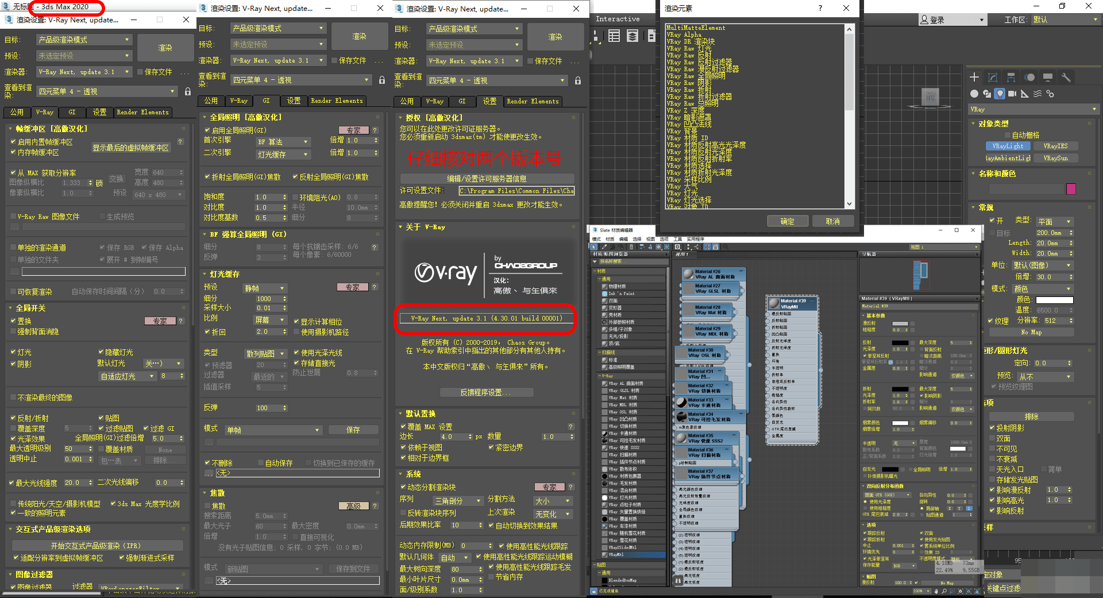Toggle 启用内置帧缓冲区 checkbox
The height and width of the screenshot is (598, 1103).
(x=13, y=142)
